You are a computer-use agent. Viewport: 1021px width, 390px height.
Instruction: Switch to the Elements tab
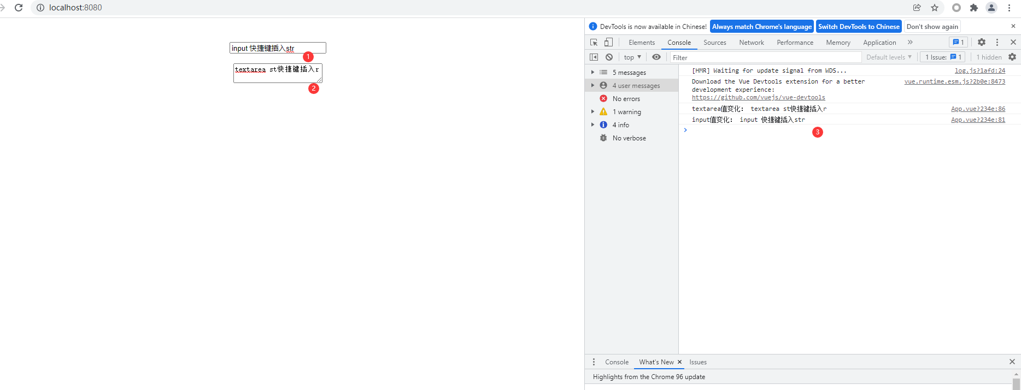(642, 42)
